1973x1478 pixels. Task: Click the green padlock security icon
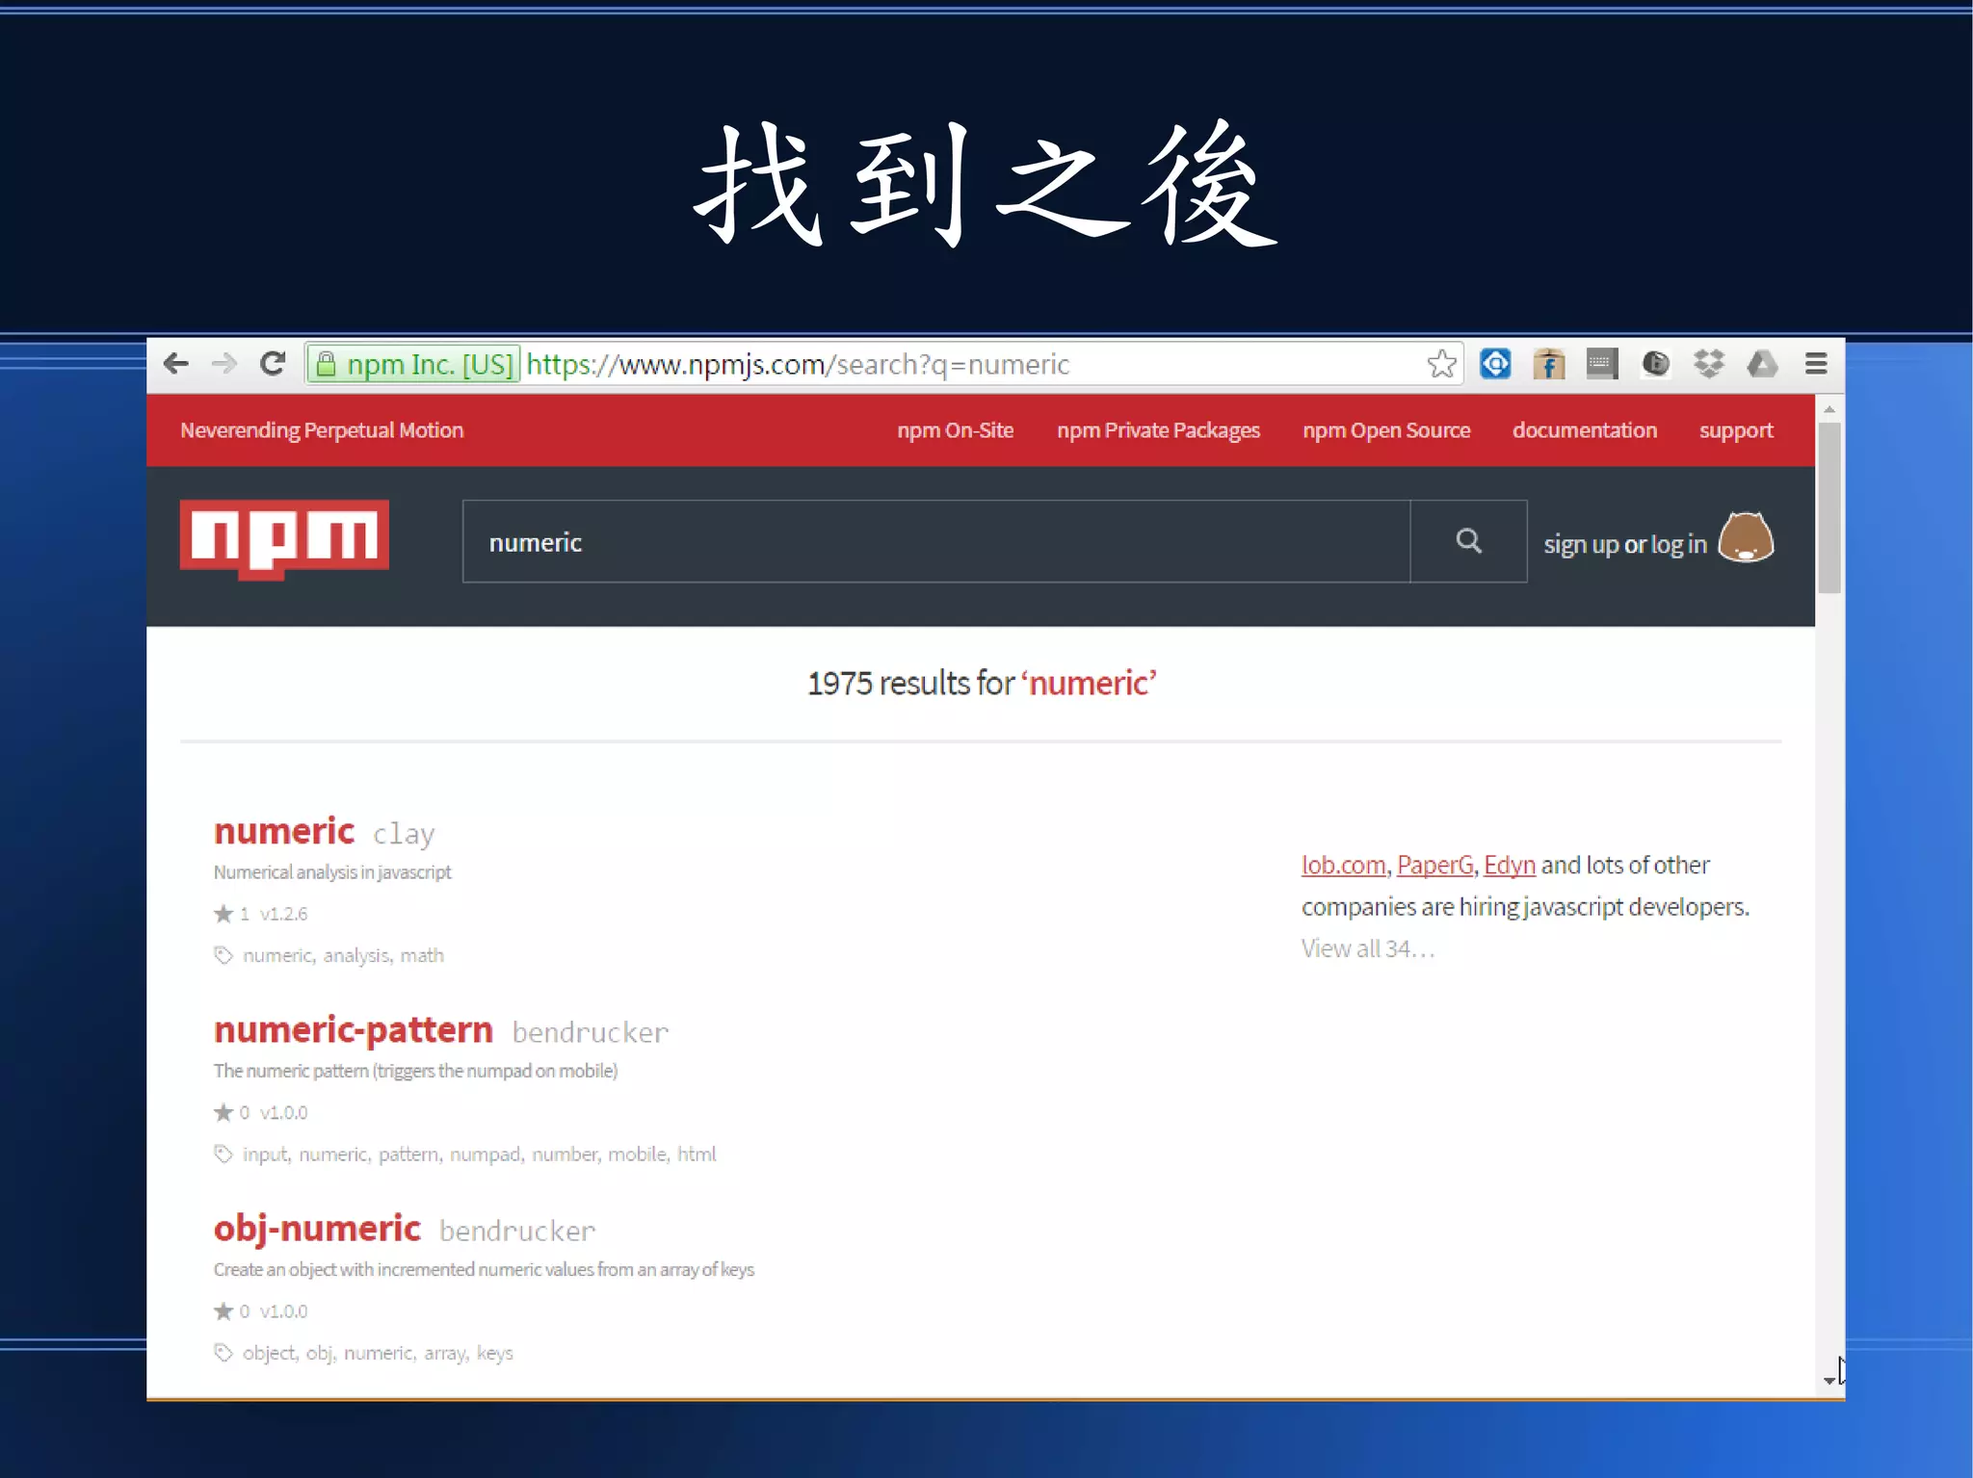pos(326,364)
